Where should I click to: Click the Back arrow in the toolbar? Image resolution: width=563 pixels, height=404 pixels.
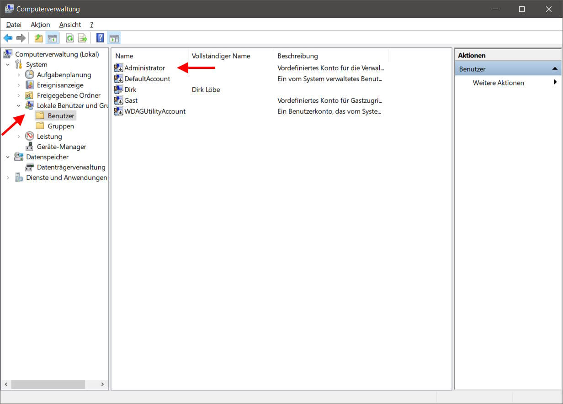pos(8,38)
